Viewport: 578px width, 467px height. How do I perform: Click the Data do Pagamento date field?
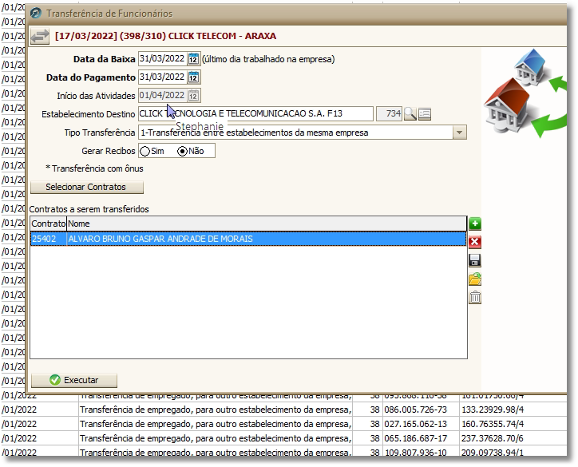(x=163, y=77)
